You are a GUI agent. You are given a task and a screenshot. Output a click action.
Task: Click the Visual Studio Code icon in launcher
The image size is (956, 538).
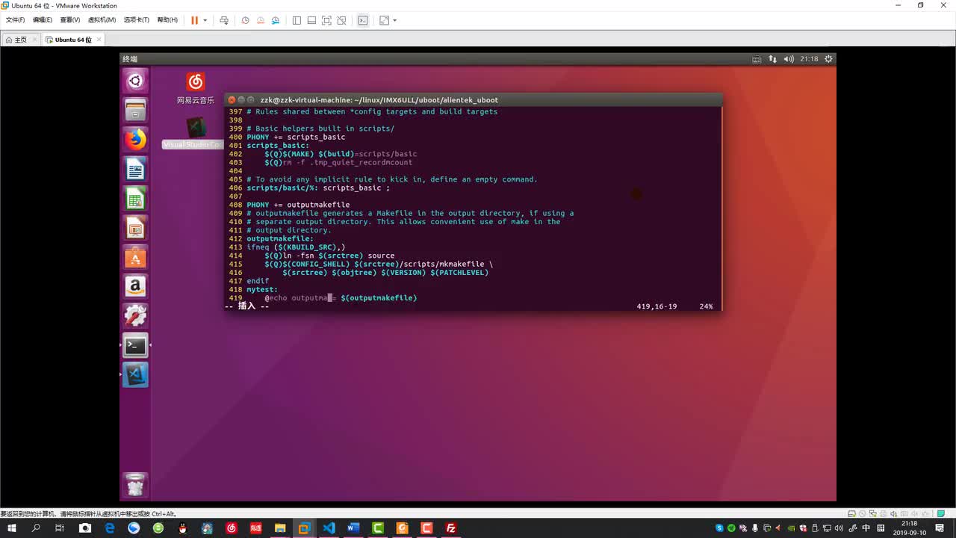click(x=135, y=374)
